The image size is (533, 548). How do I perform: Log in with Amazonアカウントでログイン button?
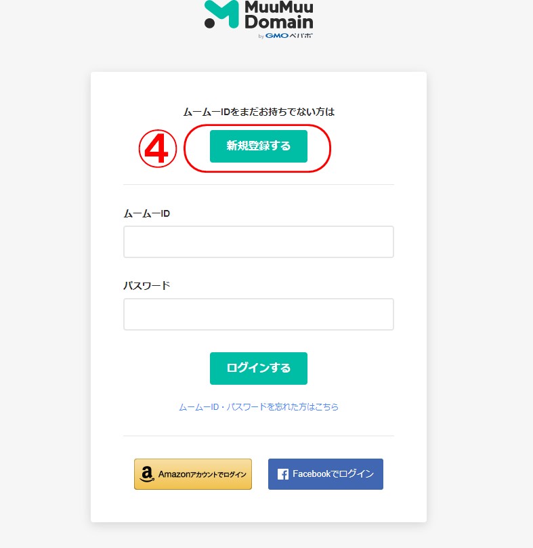pos(193,474)
